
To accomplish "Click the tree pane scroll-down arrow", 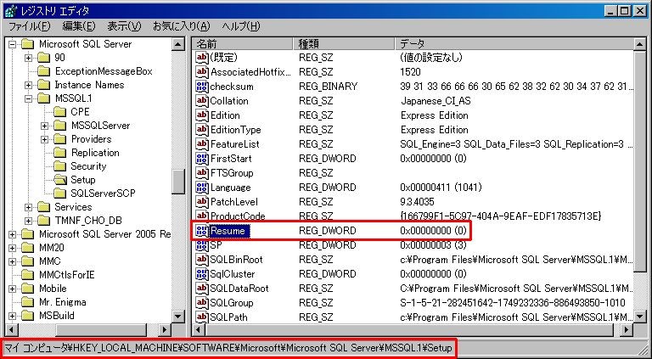I will pos(178,317).
